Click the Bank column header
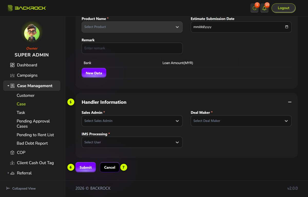 [x=88, y=63]
